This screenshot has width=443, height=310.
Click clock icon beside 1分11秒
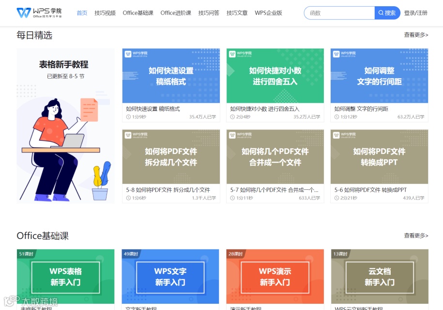click(232, 198)
